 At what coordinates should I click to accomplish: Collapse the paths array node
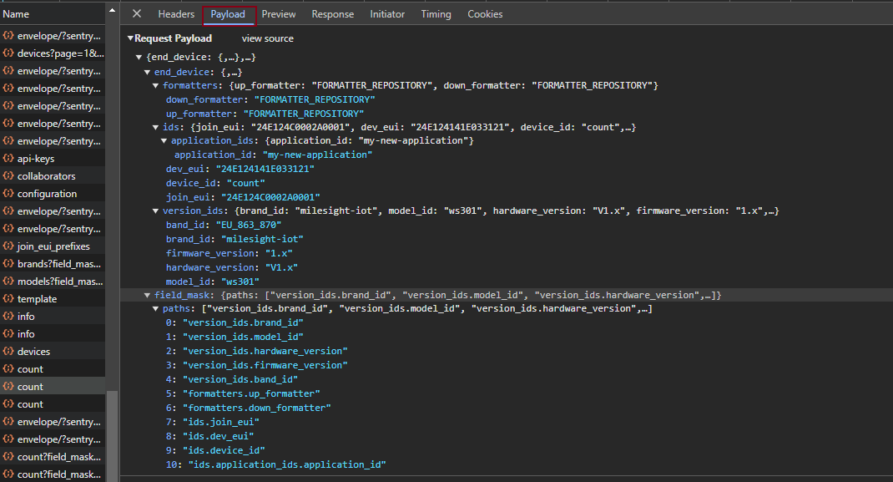(155, 309)
